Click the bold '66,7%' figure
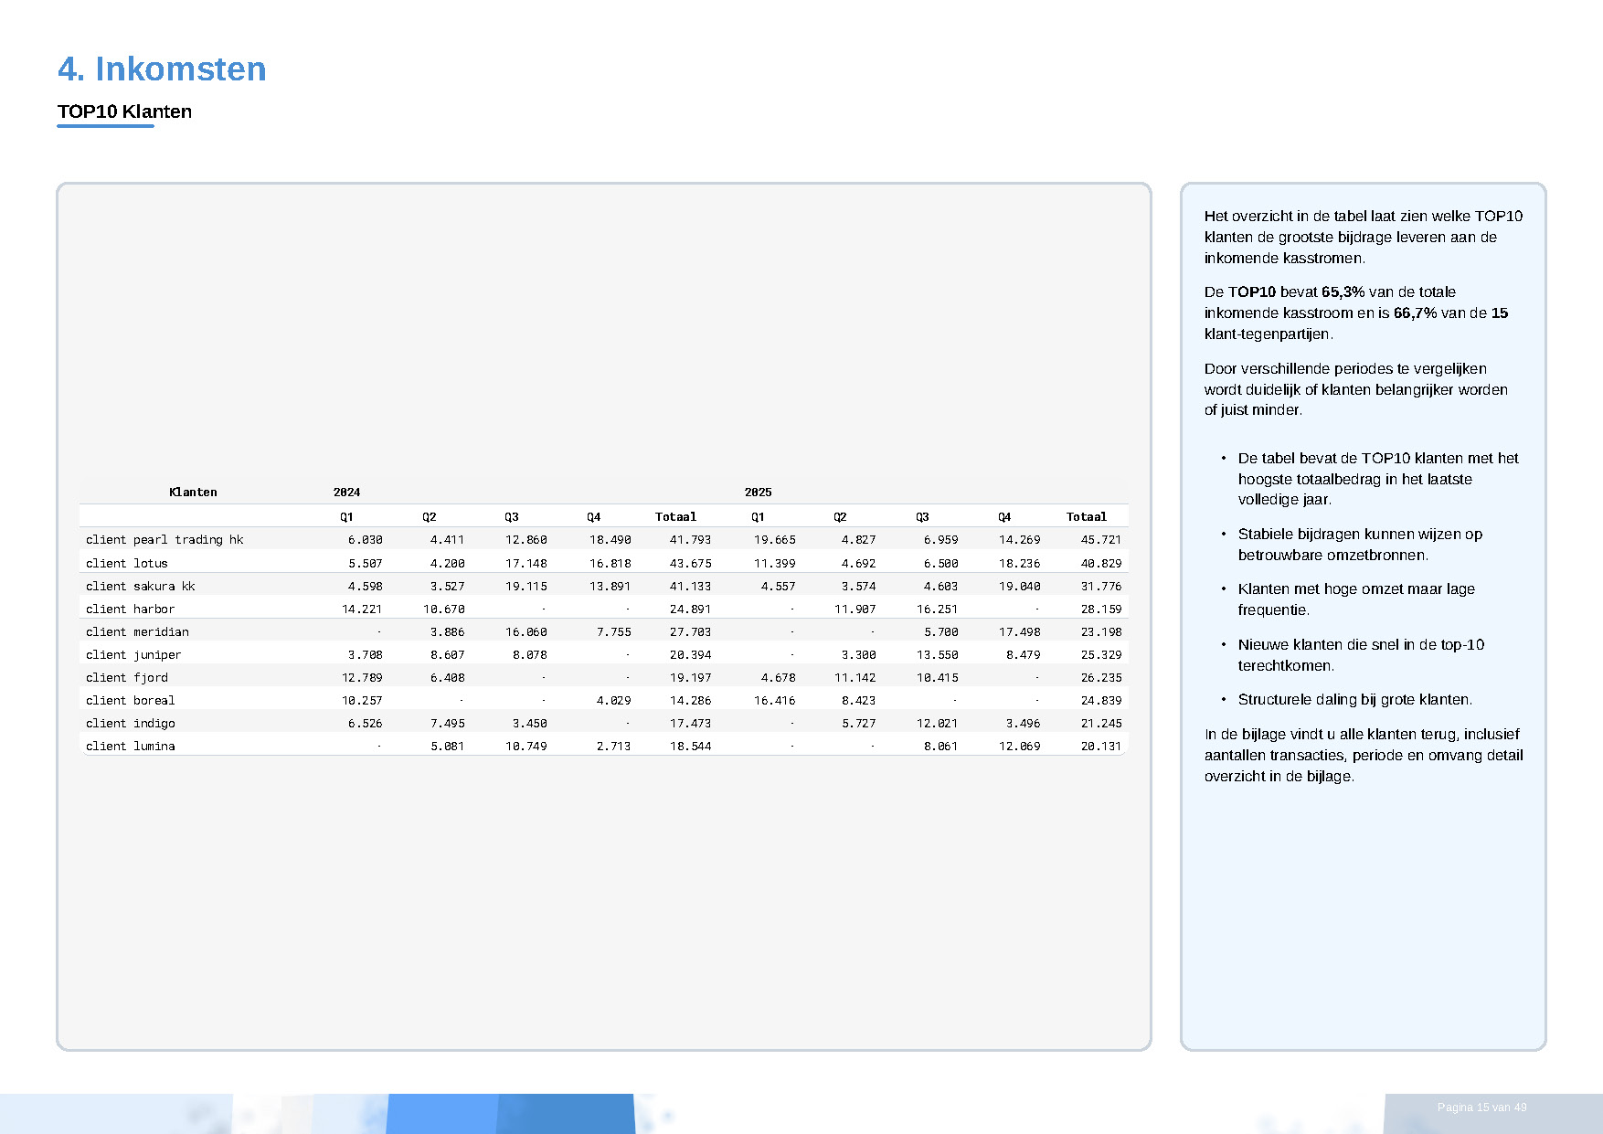 1415,313
